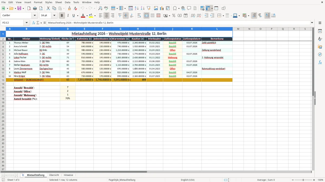The height and width of the screenshot is (182, 325).
Task: Apply yellow highlighting color swatch
Action: (x=91, y=16)
